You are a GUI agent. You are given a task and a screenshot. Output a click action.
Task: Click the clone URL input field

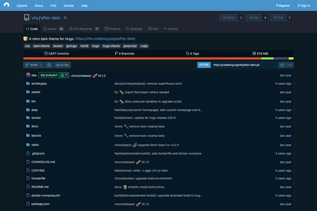tap(244, 65)
